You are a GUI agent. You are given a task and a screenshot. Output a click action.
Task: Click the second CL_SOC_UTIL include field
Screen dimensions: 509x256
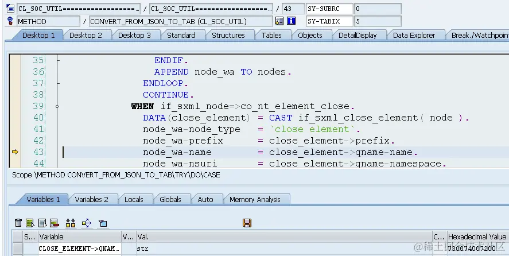pos(211,9)
